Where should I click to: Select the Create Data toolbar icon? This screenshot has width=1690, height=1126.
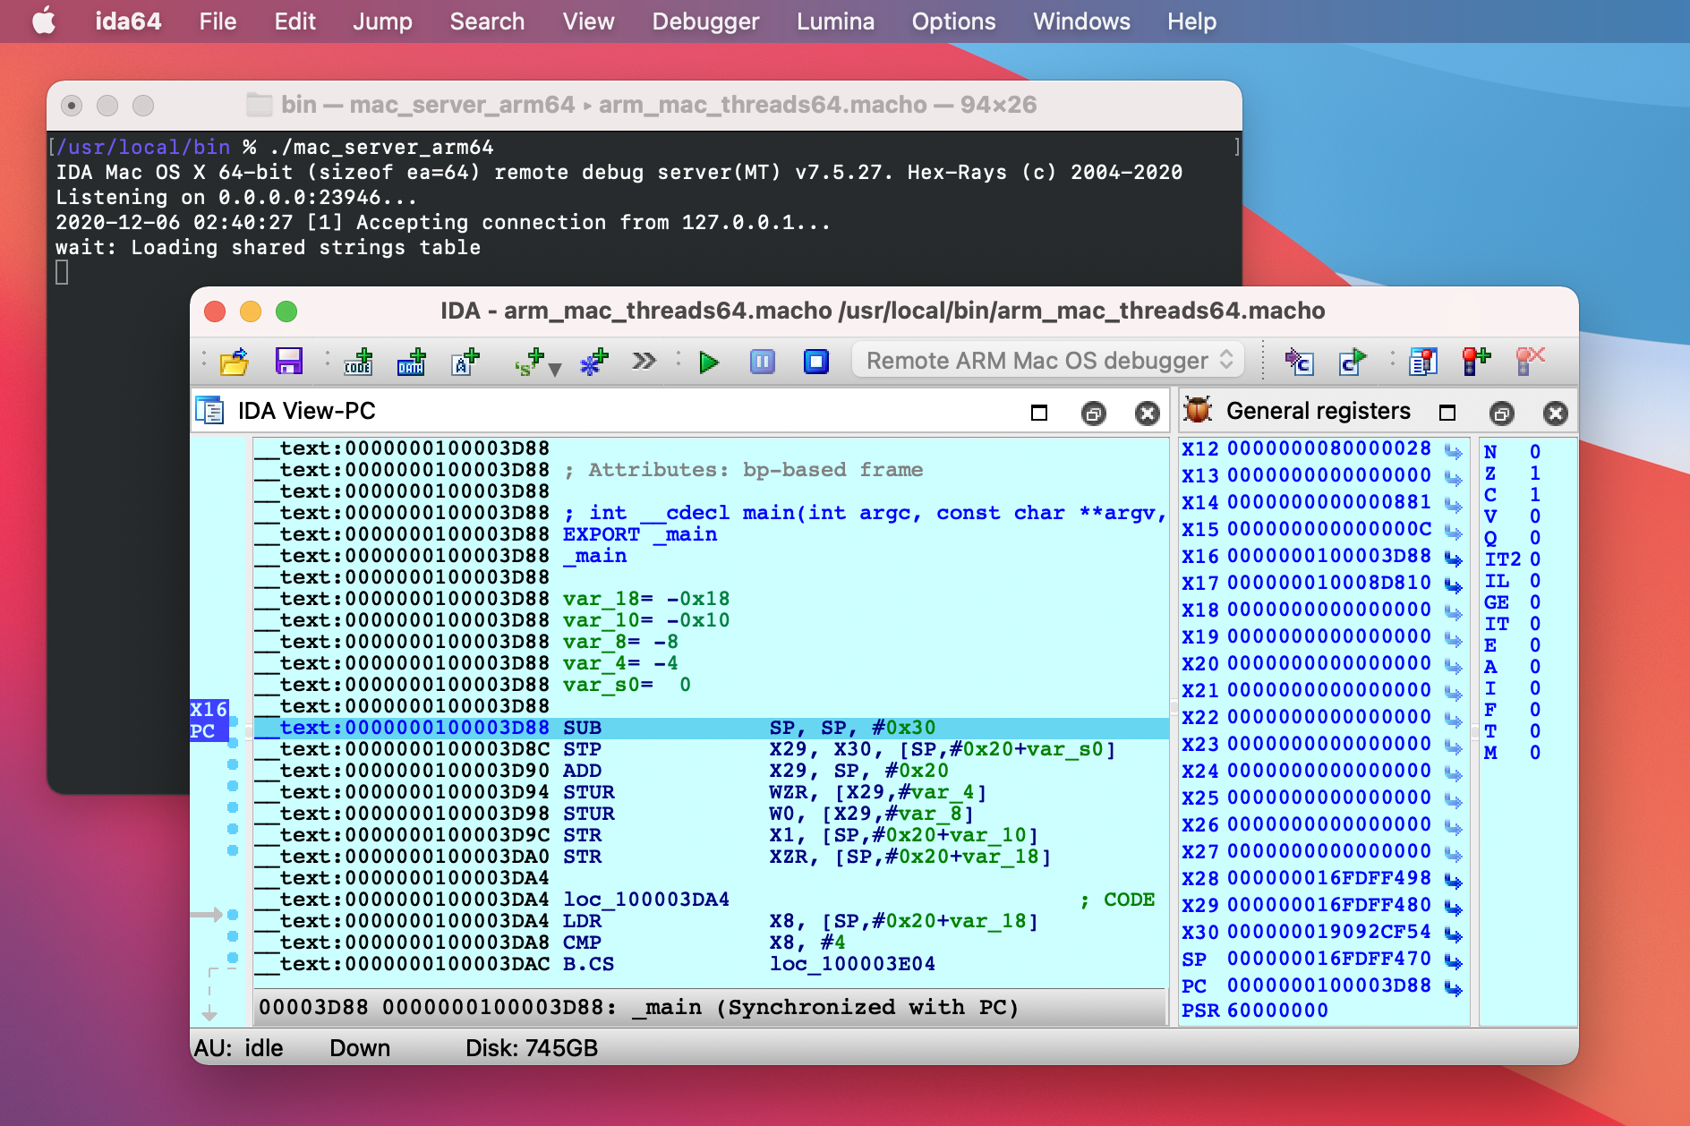[410, 363]
